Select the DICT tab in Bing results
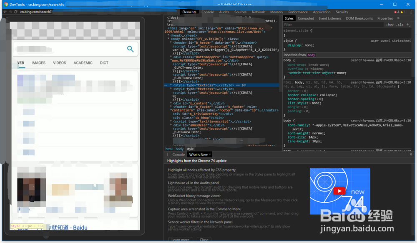This screenshot has width=417, height=243. tap(104, 63)
